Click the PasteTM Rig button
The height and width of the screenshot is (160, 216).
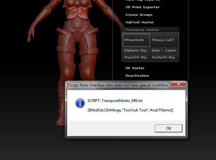coord(164,57)
